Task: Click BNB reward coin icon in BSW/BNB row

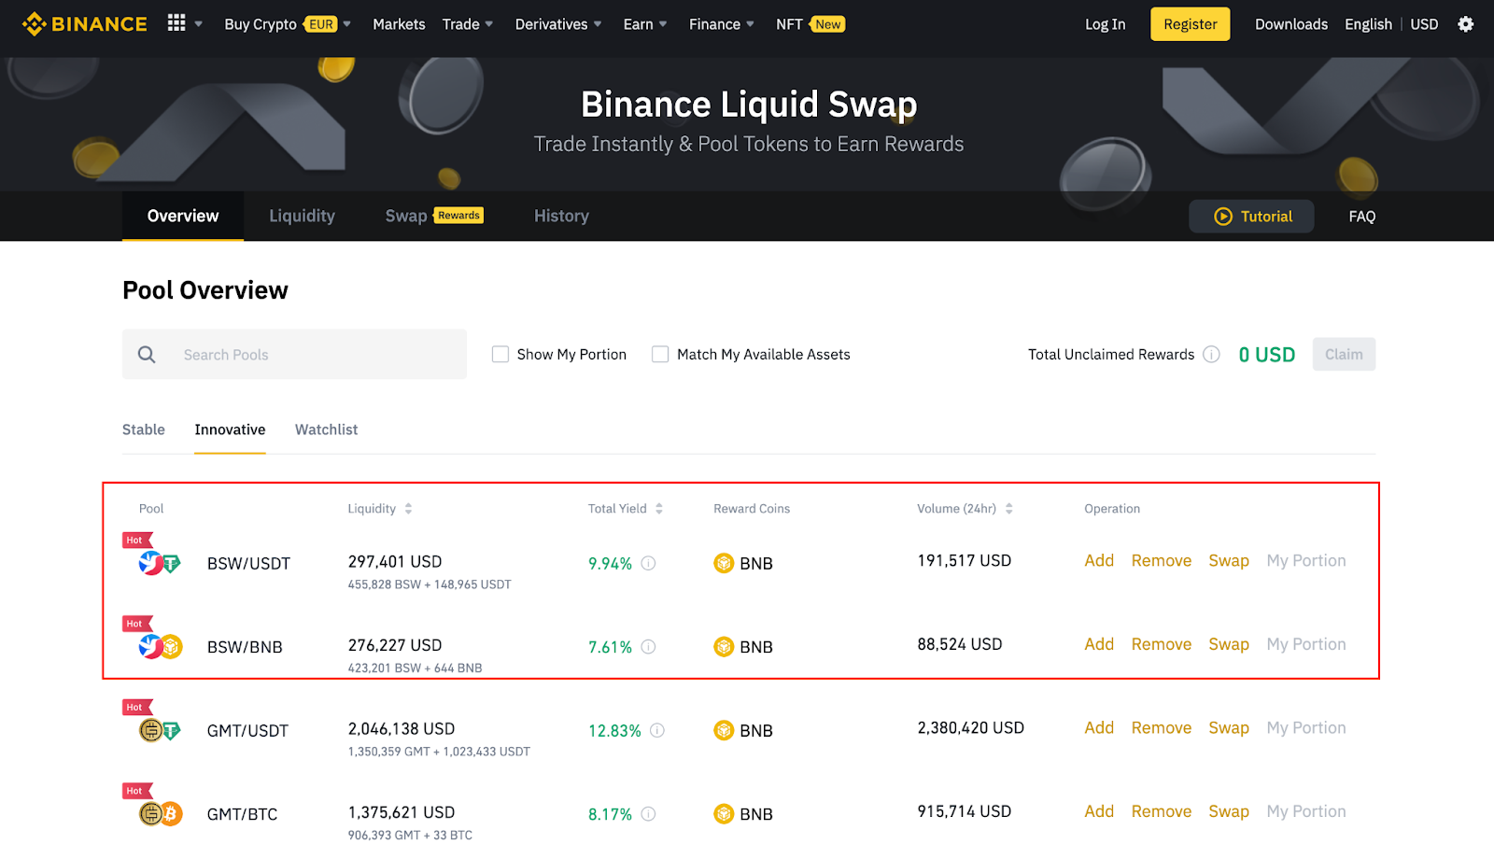Action: click(x=724, y=647)
